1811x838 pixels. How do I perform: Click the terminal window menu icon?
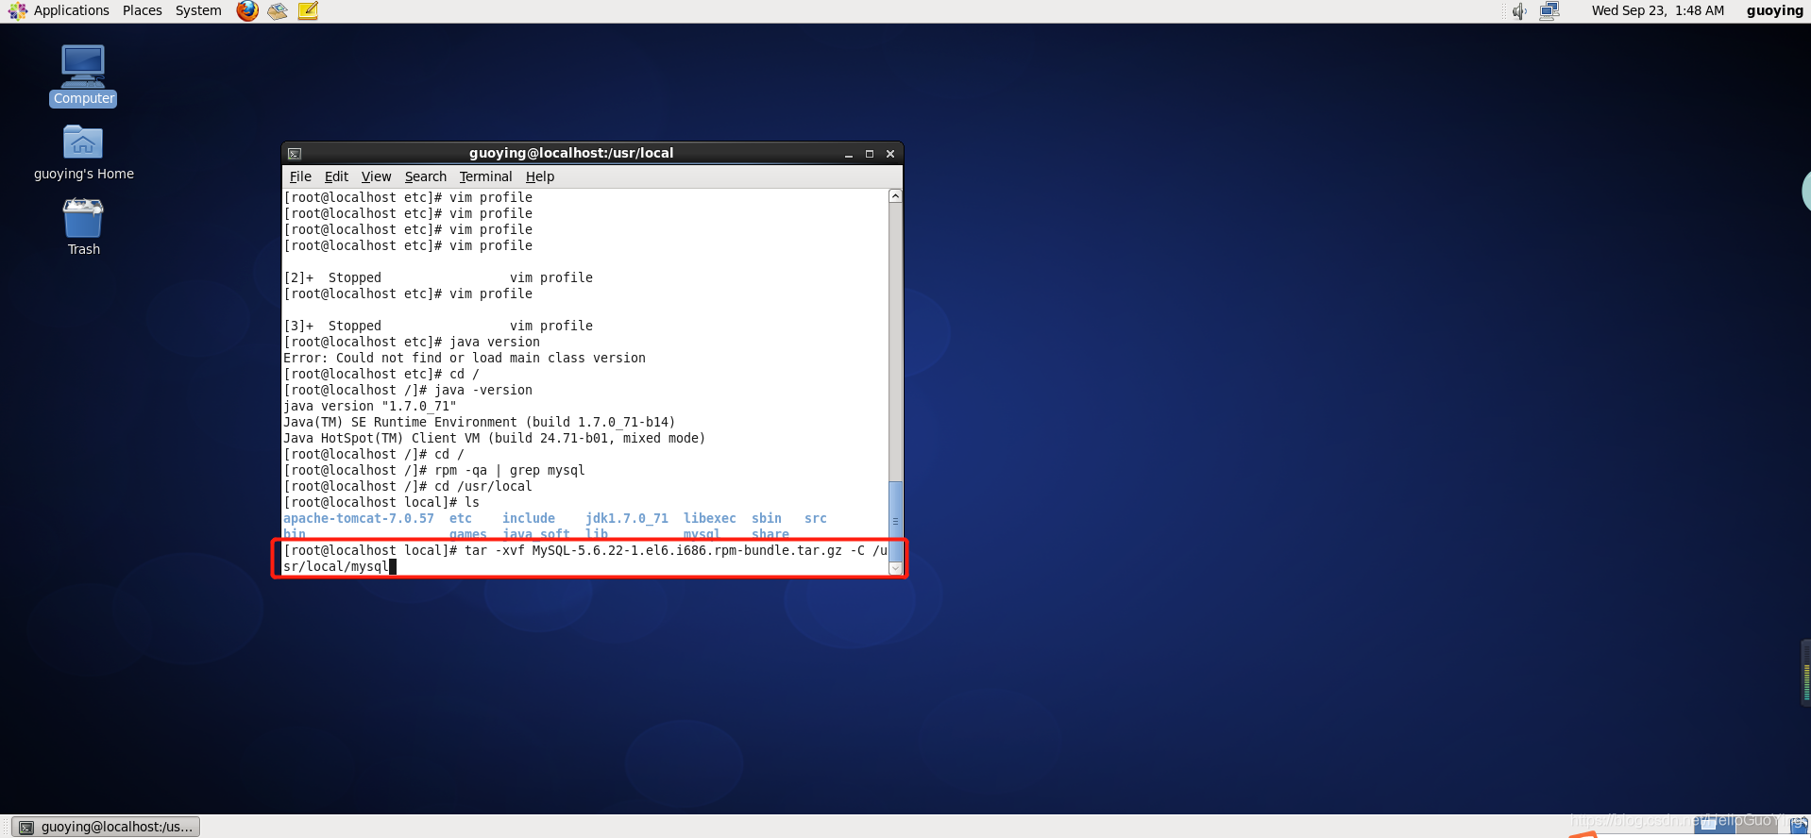coord(295,153)
